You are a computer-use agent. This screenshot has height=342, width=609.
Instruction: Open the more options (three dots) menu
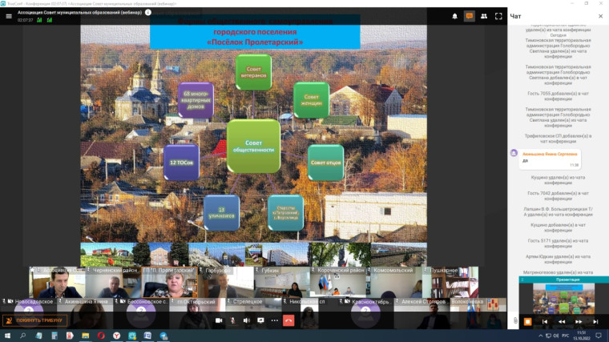[275, 320]
